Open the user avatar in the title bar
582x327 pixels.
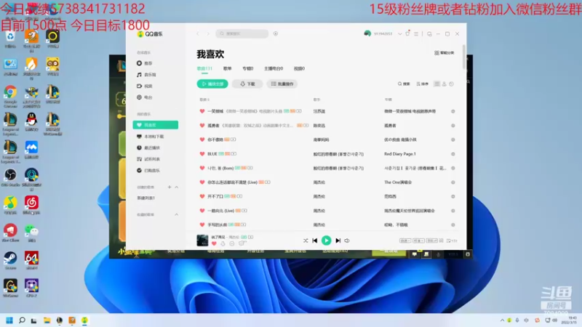367,33
